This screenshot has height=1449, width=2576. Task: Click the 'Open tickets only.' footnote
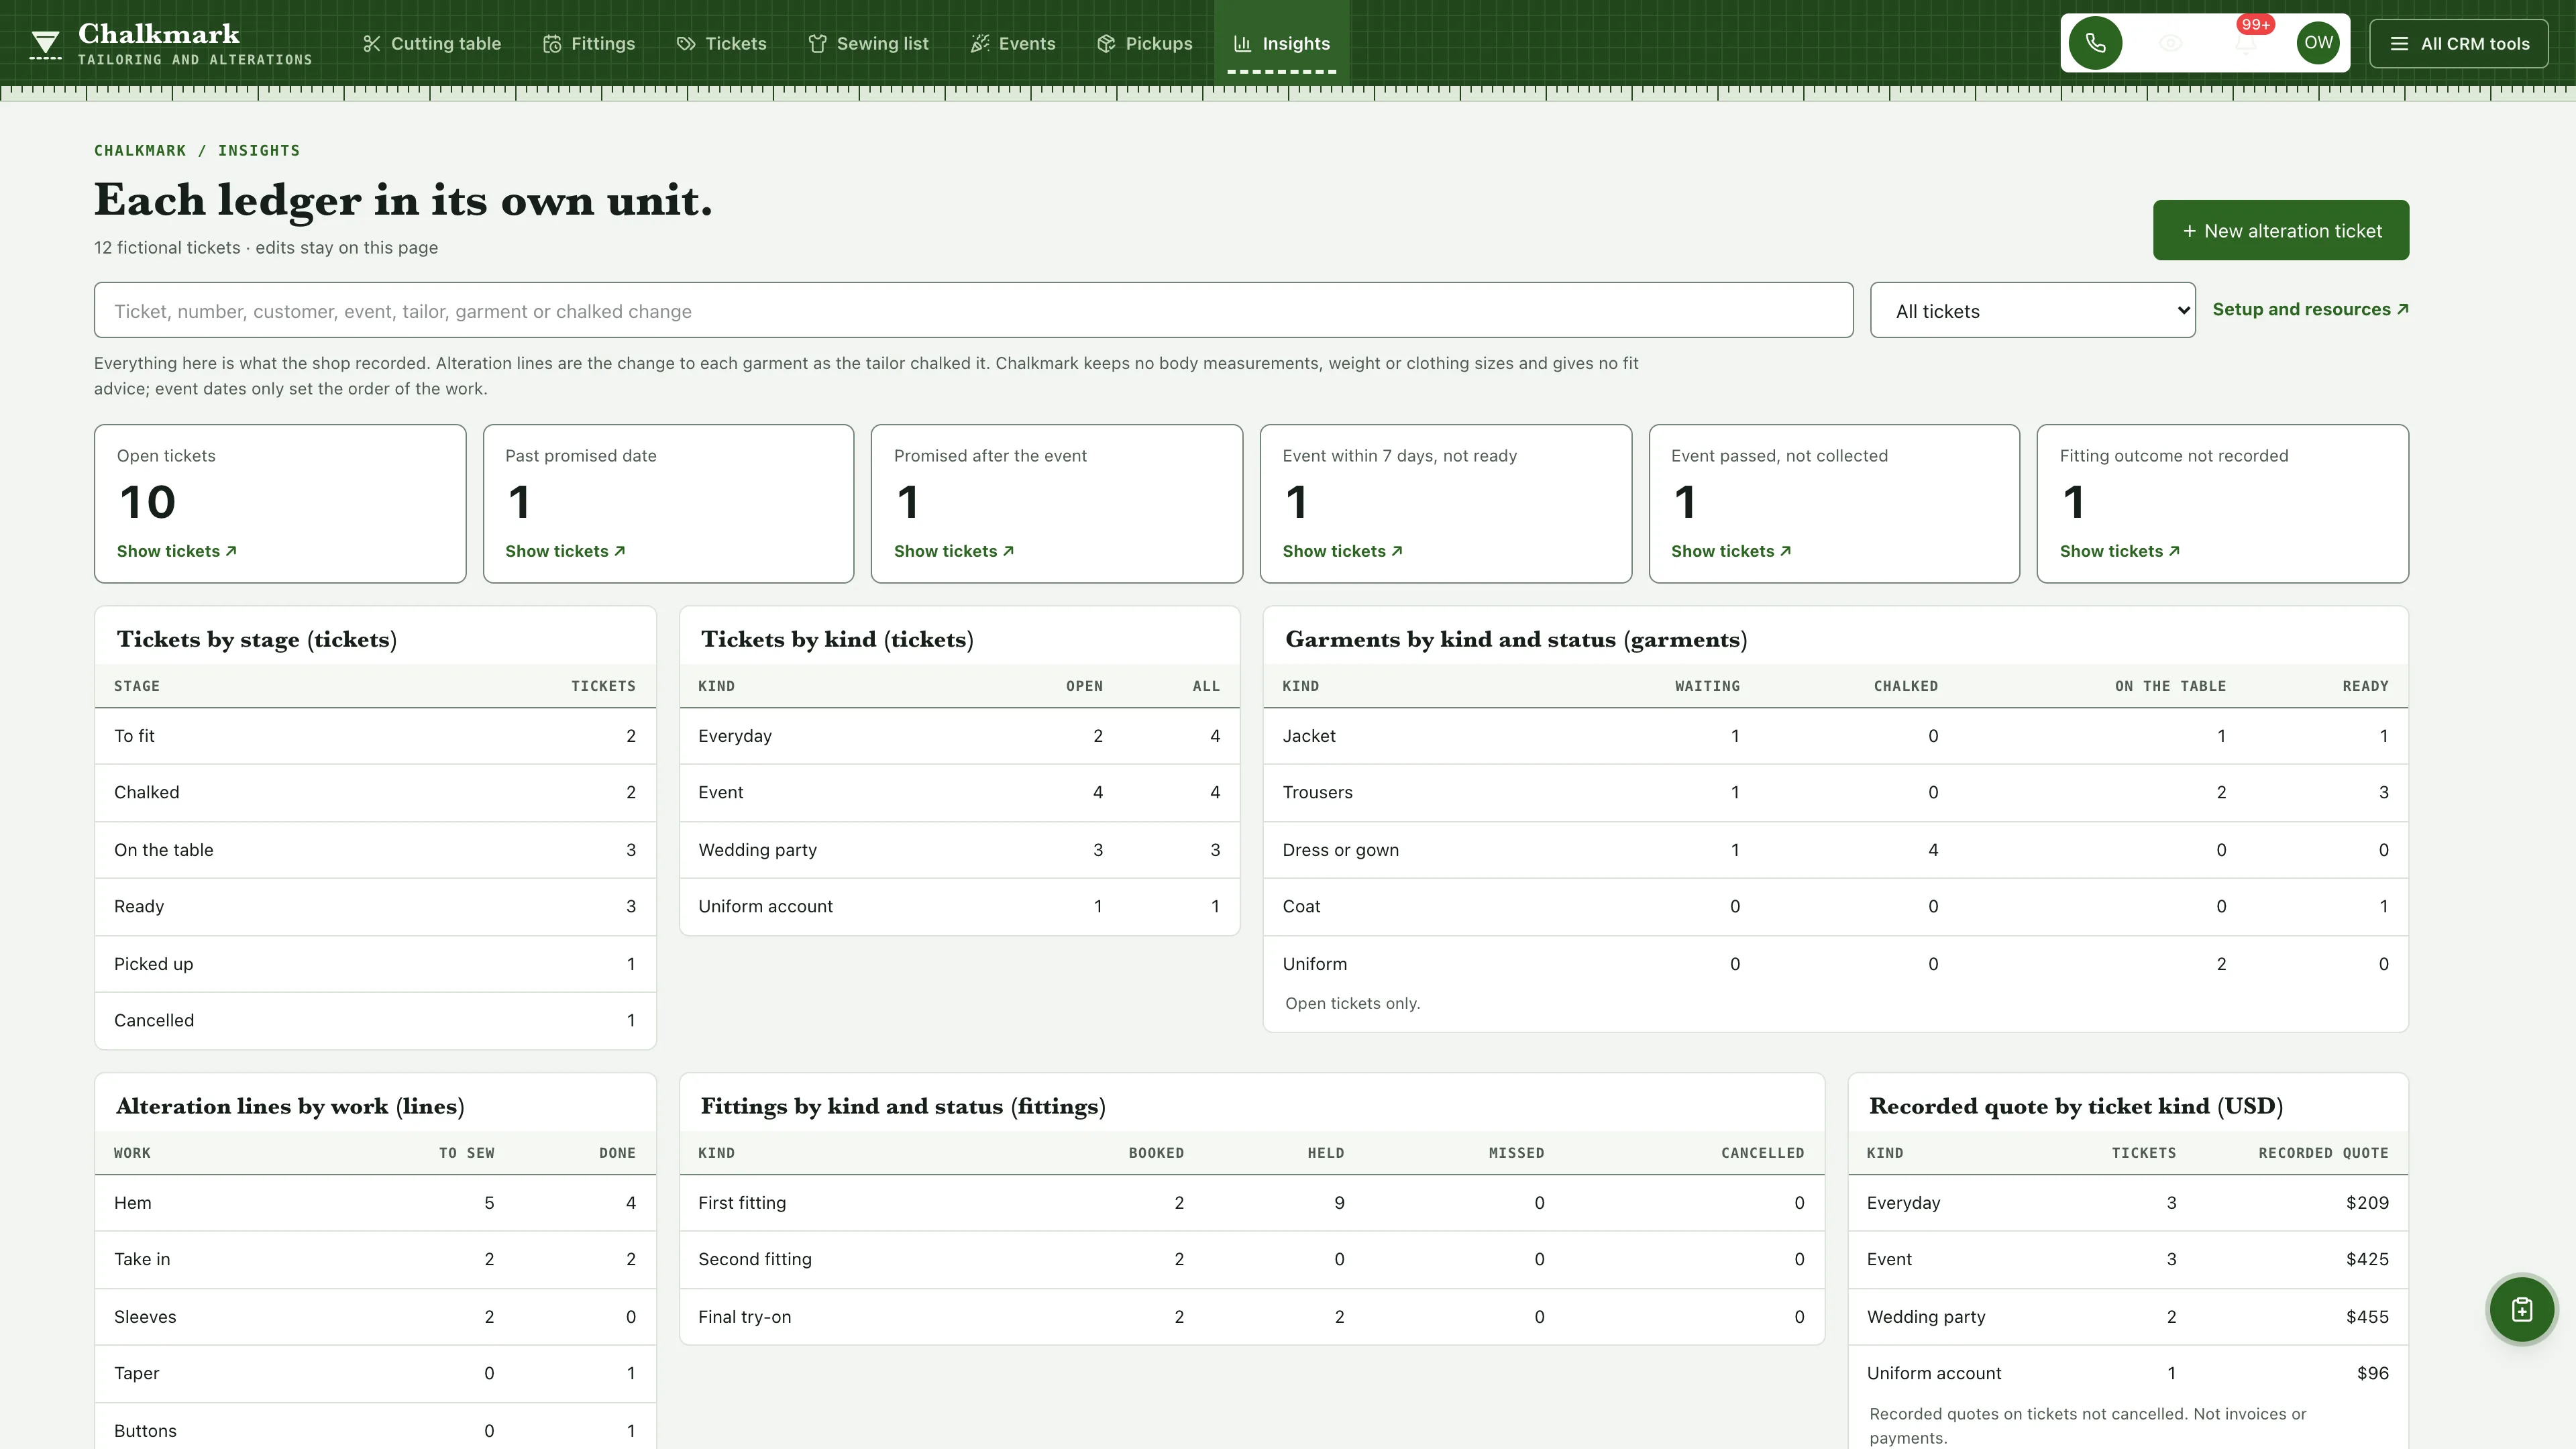click(x=1352, y=1003)
